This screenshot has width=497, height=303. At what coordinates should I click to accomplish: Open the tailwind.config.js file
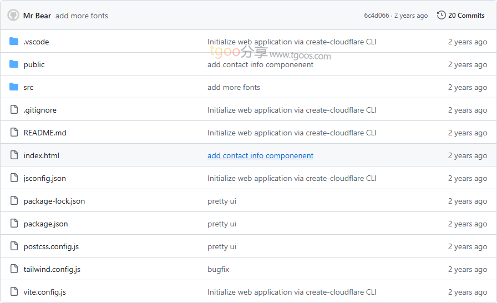click(52, 269)
